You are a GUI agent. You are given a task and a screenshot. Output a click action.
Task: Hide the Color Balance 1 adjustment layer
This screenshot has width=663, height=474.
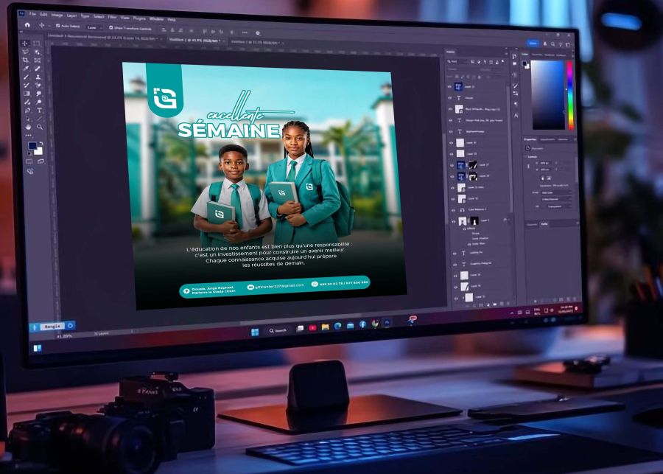[452, 209]
